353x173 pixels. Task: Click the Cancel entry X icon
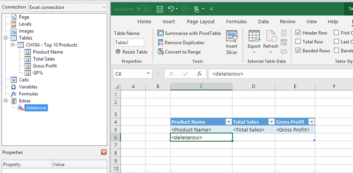[x=171, y=74]
